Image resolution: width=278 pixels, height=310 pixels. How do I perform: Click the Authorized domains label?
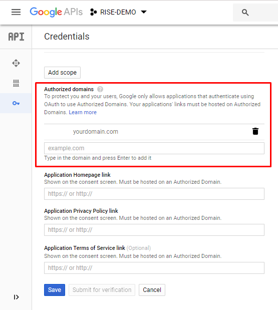69,89
